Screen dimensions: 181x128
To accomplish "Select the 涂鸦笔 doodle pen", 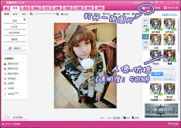I will pos(9,88).
